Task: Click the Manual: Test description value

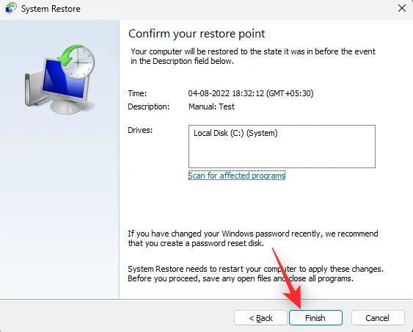Action: click(x=211, y=107)
